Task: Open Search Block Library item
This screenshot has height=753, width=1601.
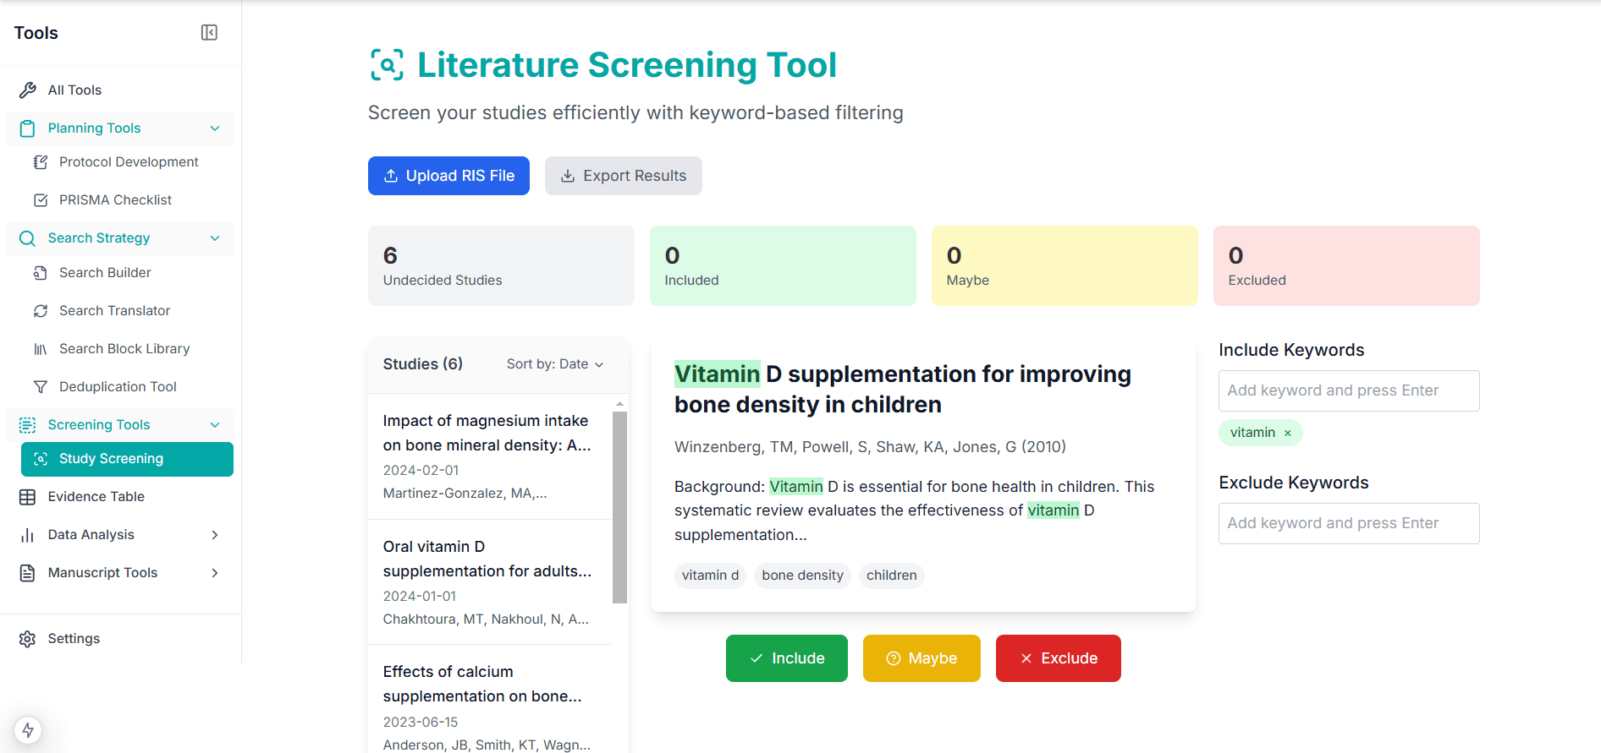Action: (x=124, y=349)
